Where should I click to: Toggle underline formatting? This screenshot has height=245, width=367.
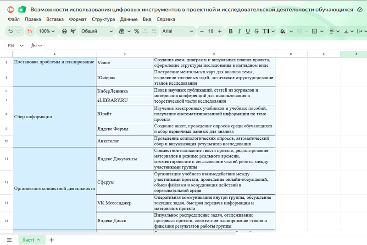click(x=248, y=31)
